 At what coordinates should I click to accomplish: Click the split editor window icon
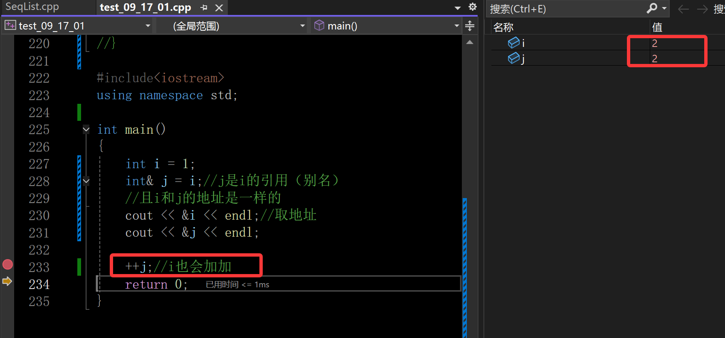(x=470, y=26)
